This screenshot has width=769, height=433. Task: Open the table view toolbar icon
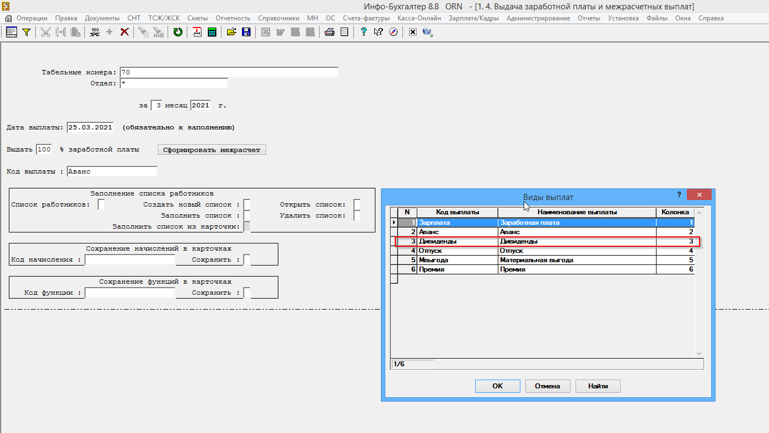tap(12, 32)
